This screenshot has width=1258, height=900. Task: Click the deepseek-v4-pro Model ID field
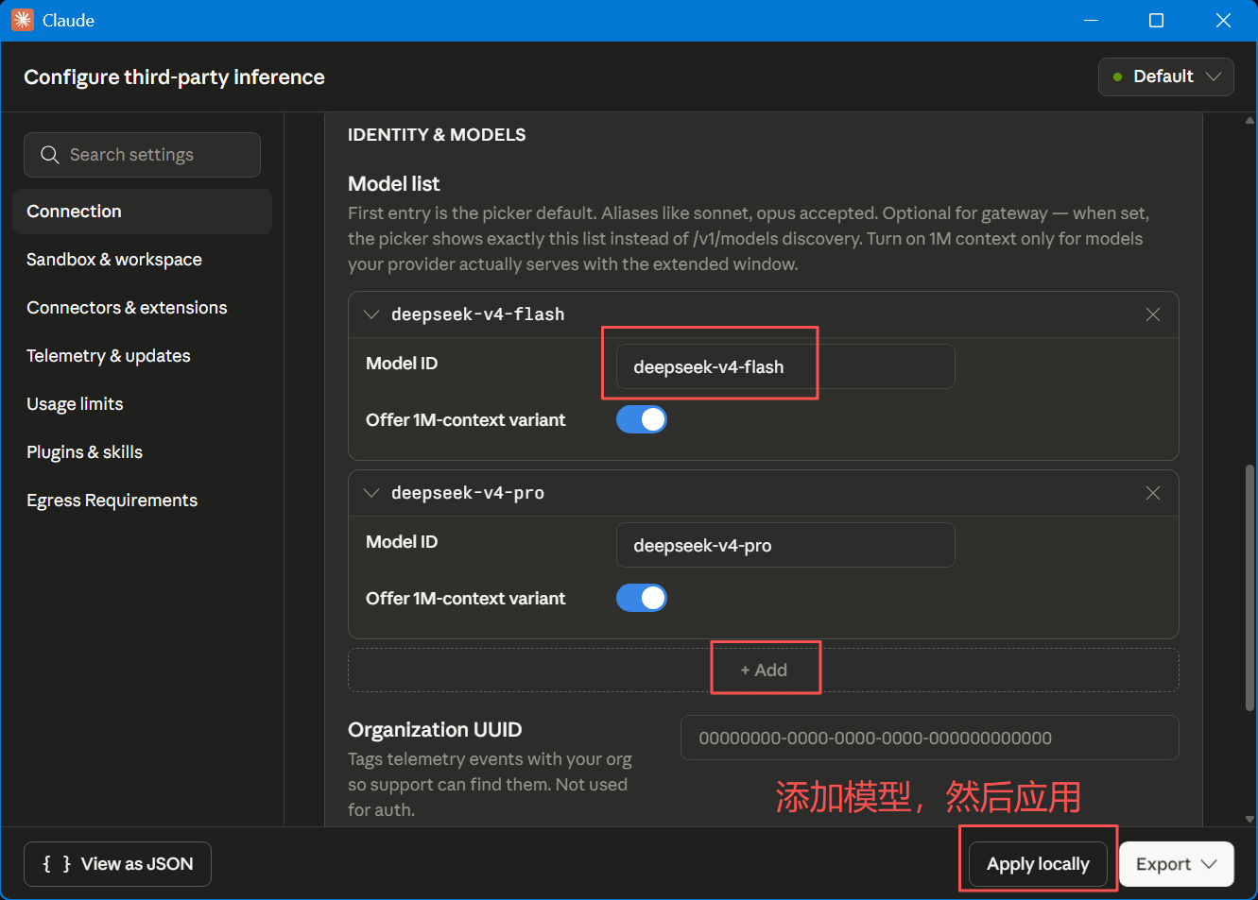(785, 545)
